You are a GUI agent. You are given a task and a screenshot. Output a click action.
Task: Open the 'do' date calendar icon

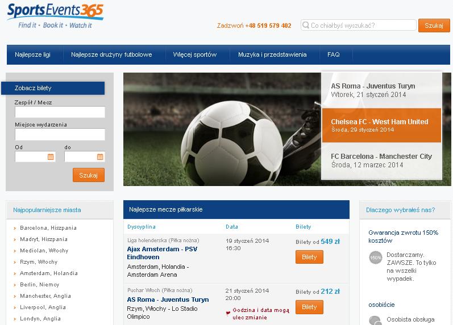coord(100,157)
